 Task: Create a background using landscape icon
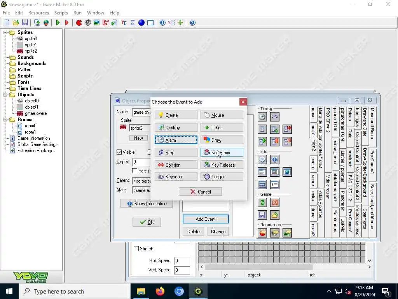[x=96, y=23]
